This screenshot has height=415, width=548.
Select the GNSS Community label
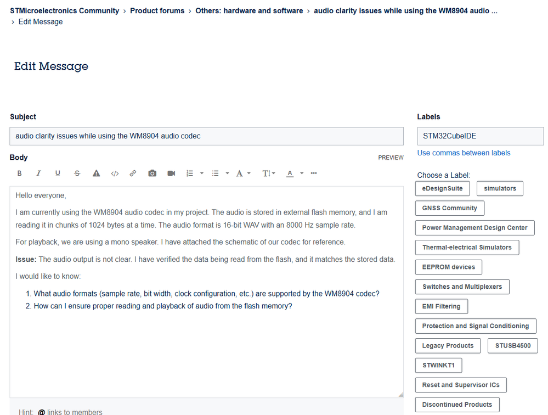(x=450, y=208)
